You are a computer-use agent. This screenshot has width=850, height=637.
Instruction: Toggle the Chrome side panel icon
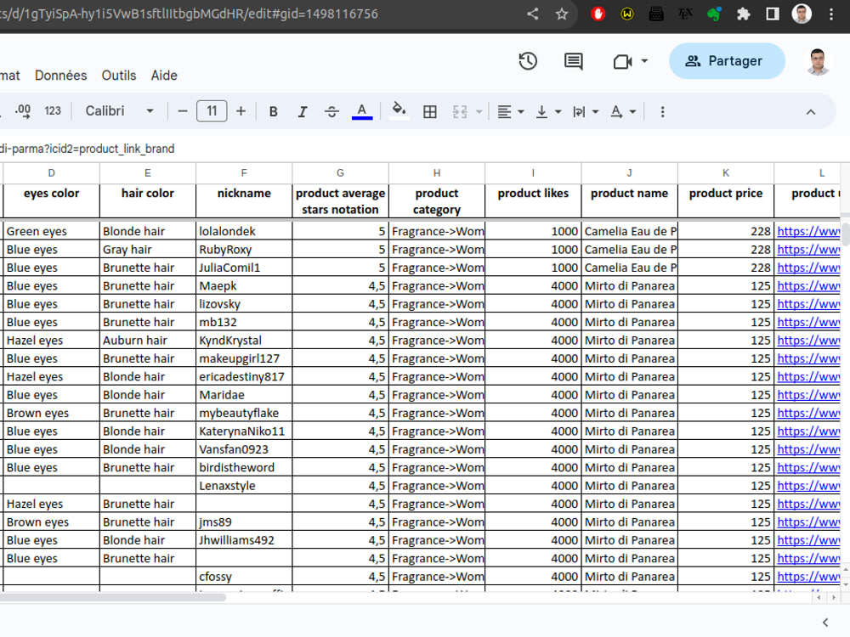(773, 14)
